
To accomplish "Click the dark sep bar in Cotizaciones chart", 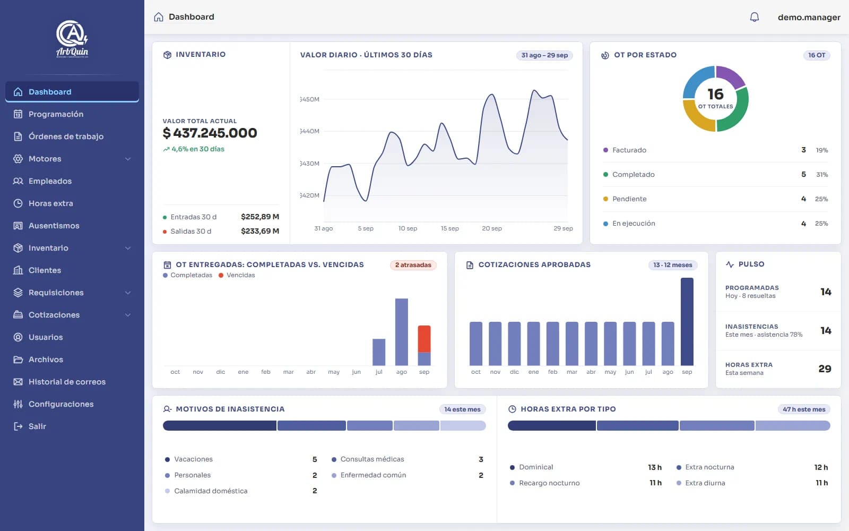I will click(x=687, y=322).
